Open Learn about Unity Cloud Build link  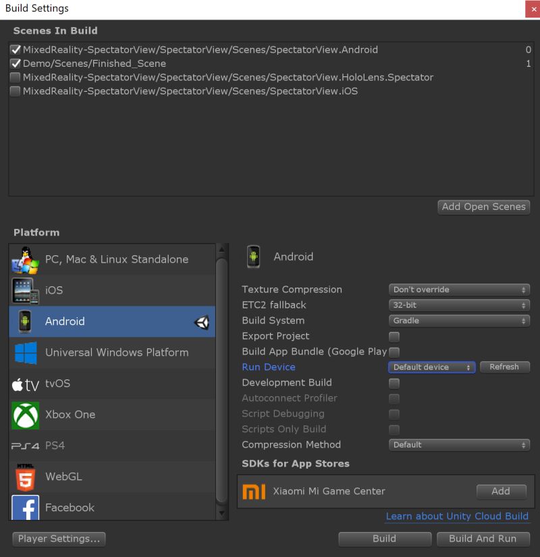coord(457,516)
